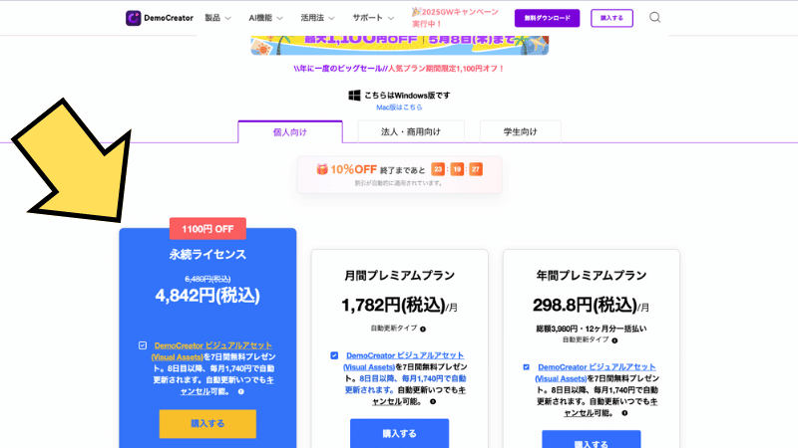The width and height of the screenshot is (798, 448).
Task: Click info icon beside 年間 自動更新タイプ
Action: tap(614, 340)
